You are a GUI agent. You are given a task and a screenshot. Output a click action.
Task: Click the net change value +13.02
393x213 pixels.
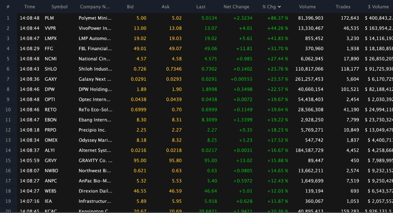coord(244,161)
